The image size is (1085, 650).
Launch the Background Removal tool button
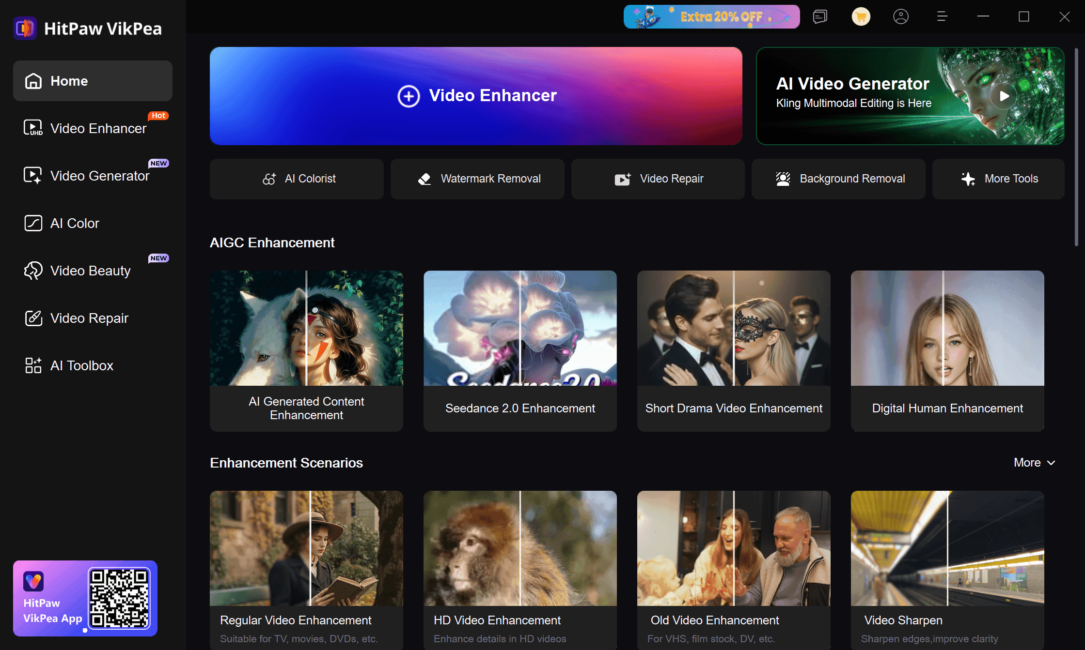coord(838,179)
